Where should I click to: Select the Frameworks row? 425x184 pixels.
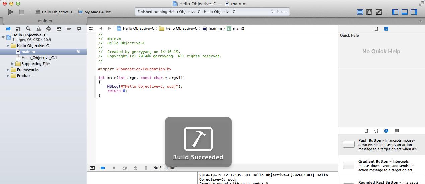click(x=43, y=70)
